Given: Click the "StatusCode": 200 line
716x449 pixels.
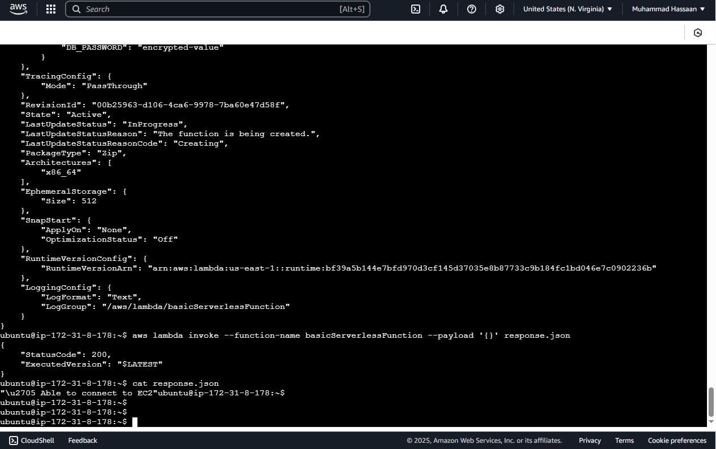Looking at the screenshot, I should [x=66, y=355].
